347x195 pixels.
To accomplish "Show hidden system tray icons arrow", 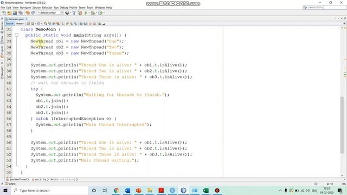I will tap(280, 190).
